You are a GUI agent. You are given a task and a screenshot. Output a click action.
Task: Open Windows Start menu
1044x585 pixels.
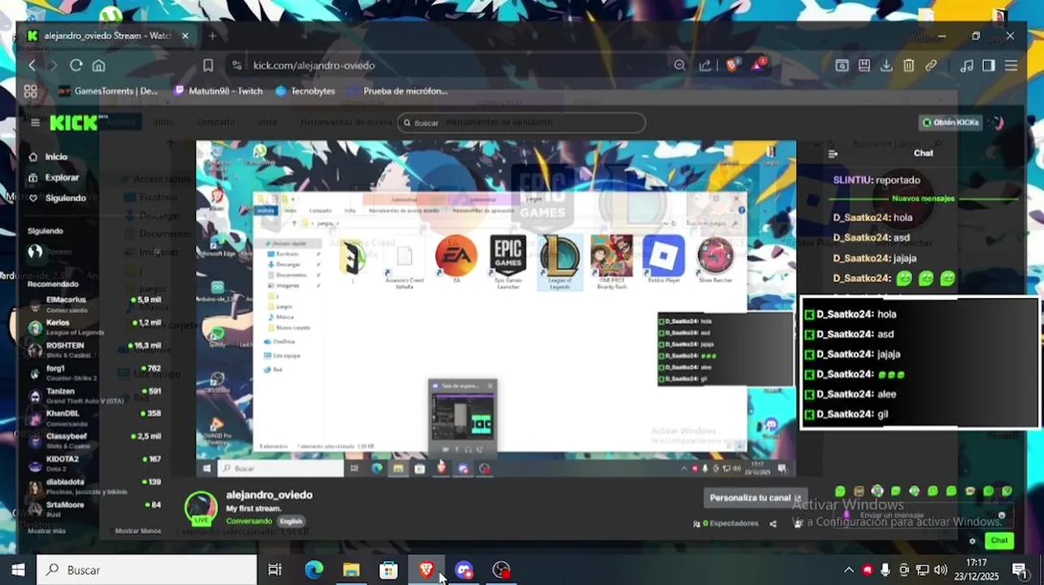click(18, 570)
